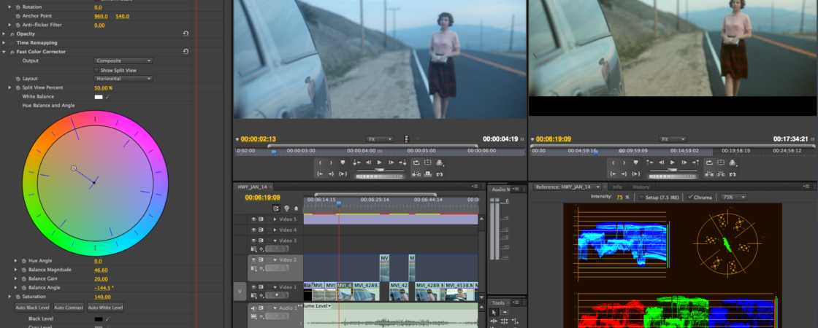Set Out point in source monitor
The image size is (818, 328).
(331, 163)
